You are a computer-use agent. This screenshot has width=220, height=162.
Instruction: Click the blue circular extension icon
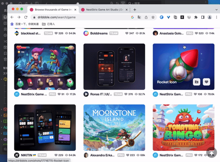click(162, 17)
